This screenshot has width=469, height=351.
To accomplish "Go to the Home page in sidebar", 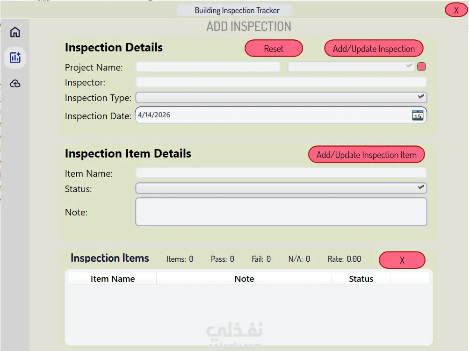I will (x=15, y=32).
